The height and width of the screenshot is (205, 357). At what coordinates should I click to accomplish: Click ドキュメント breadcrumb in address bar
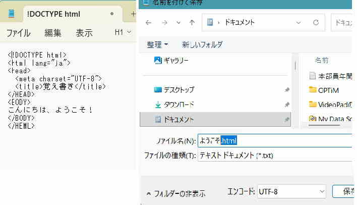click(240, 22)
